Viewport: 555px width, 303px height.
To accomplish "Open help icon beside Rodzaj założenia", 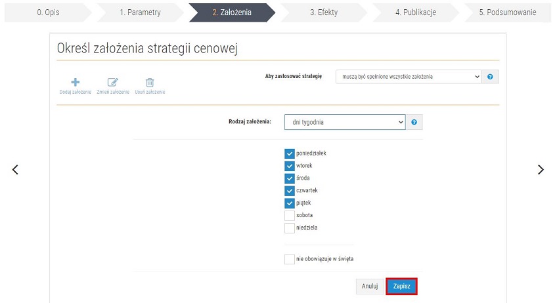I will 414,123.
